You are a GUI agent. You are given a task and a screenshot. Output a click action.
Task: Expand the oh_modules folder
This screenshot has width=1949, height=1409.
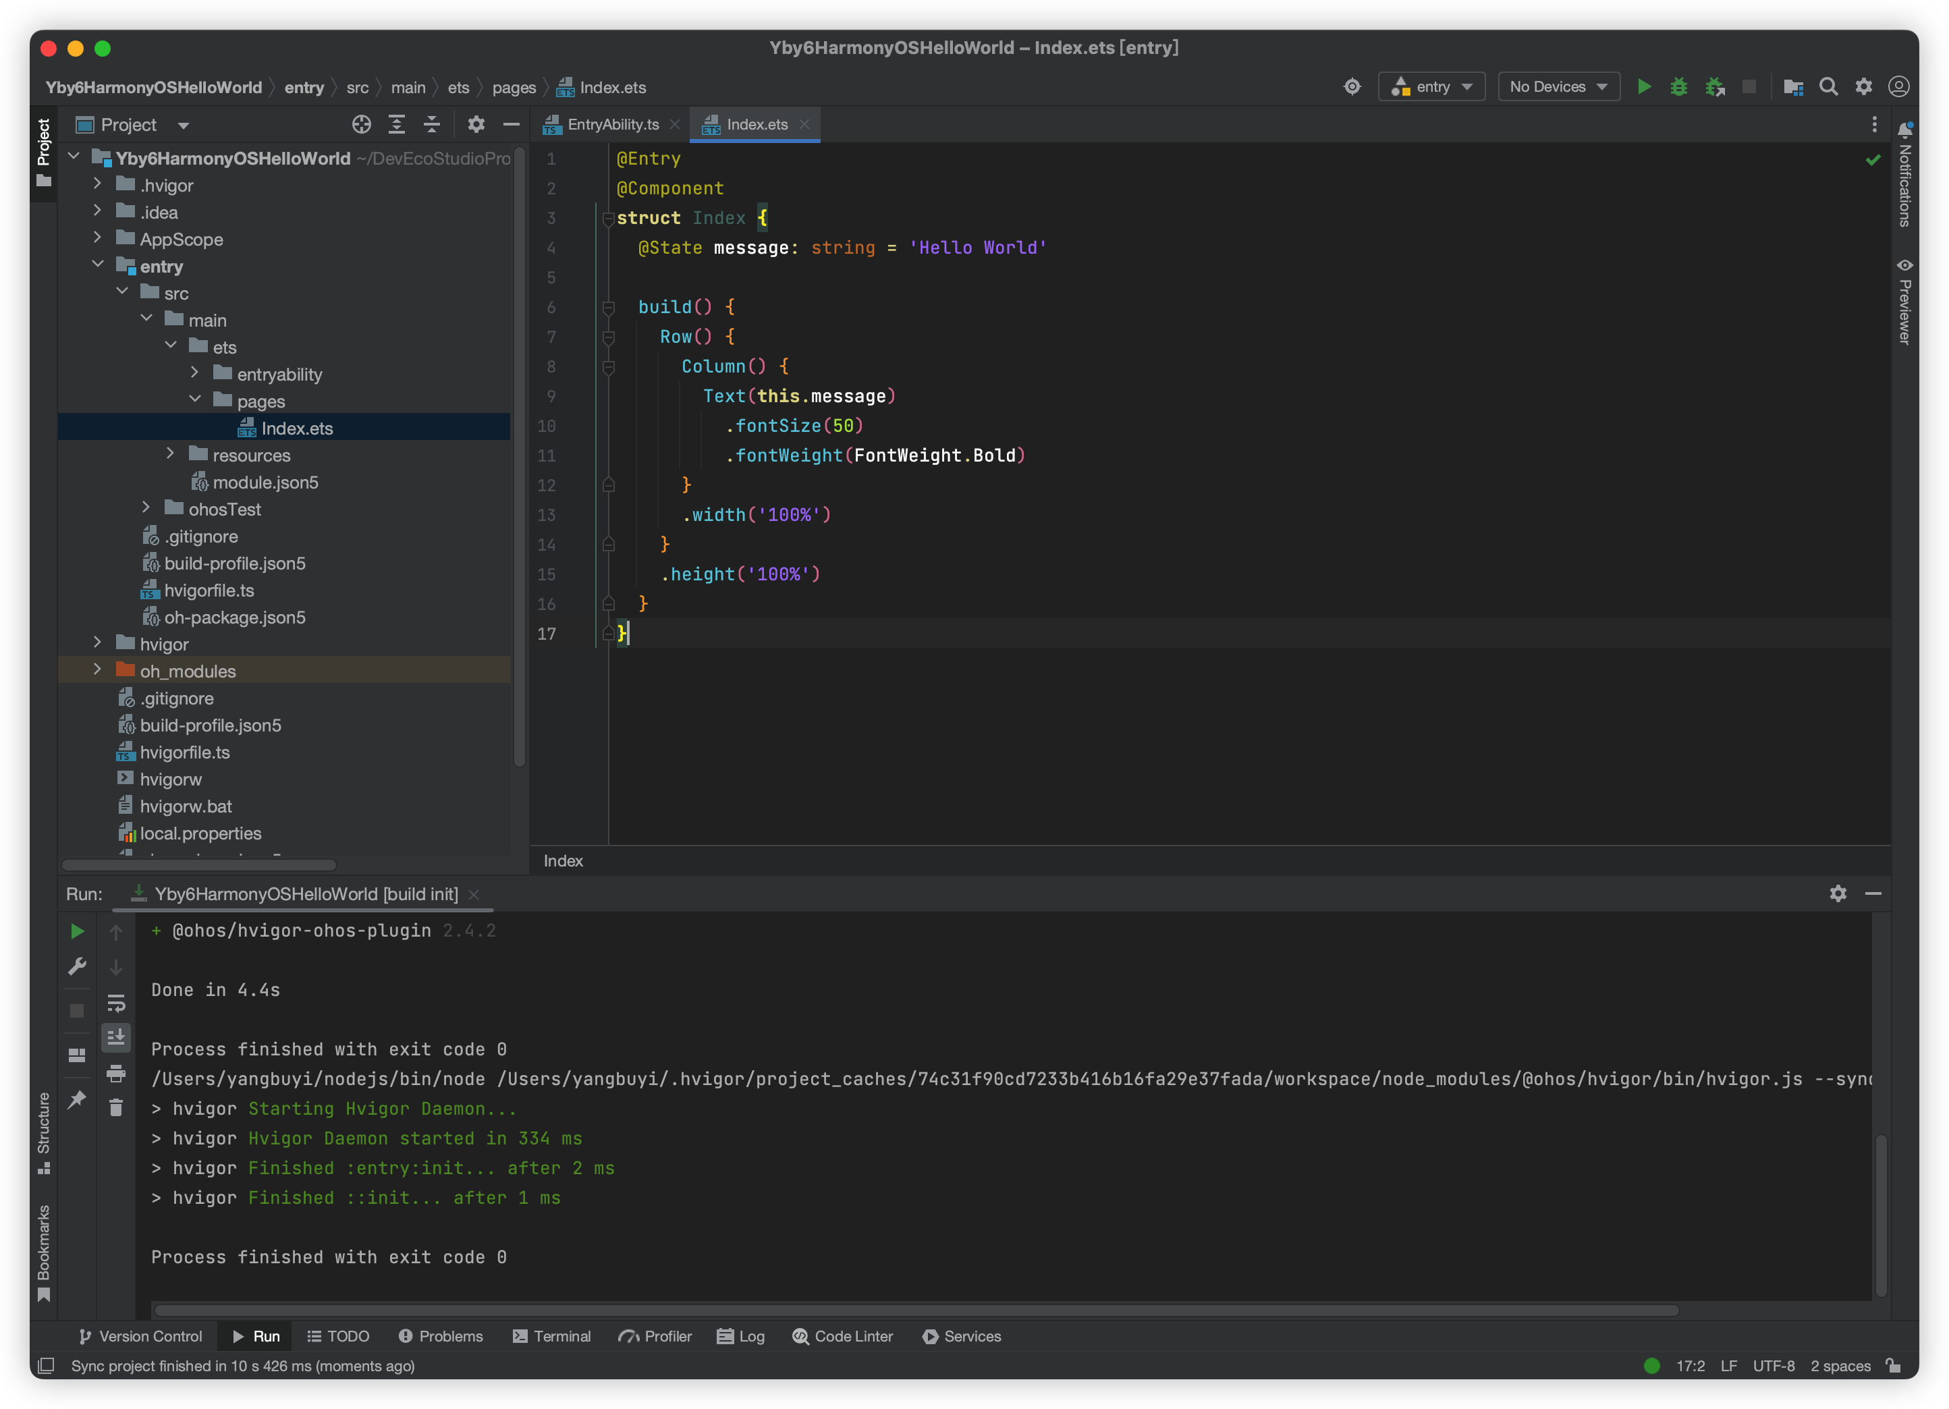pos(97,670)
